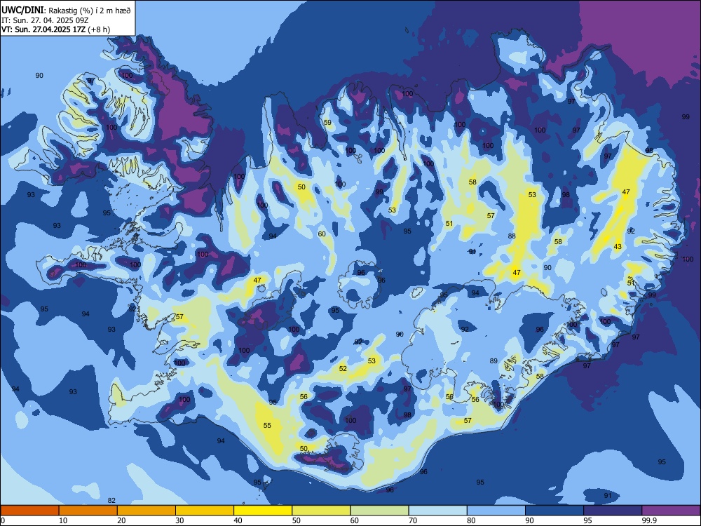Select the 'IT: Sun. 27. 04. 2025 09Z' line

pyautogui.click(x=44, y=20)
